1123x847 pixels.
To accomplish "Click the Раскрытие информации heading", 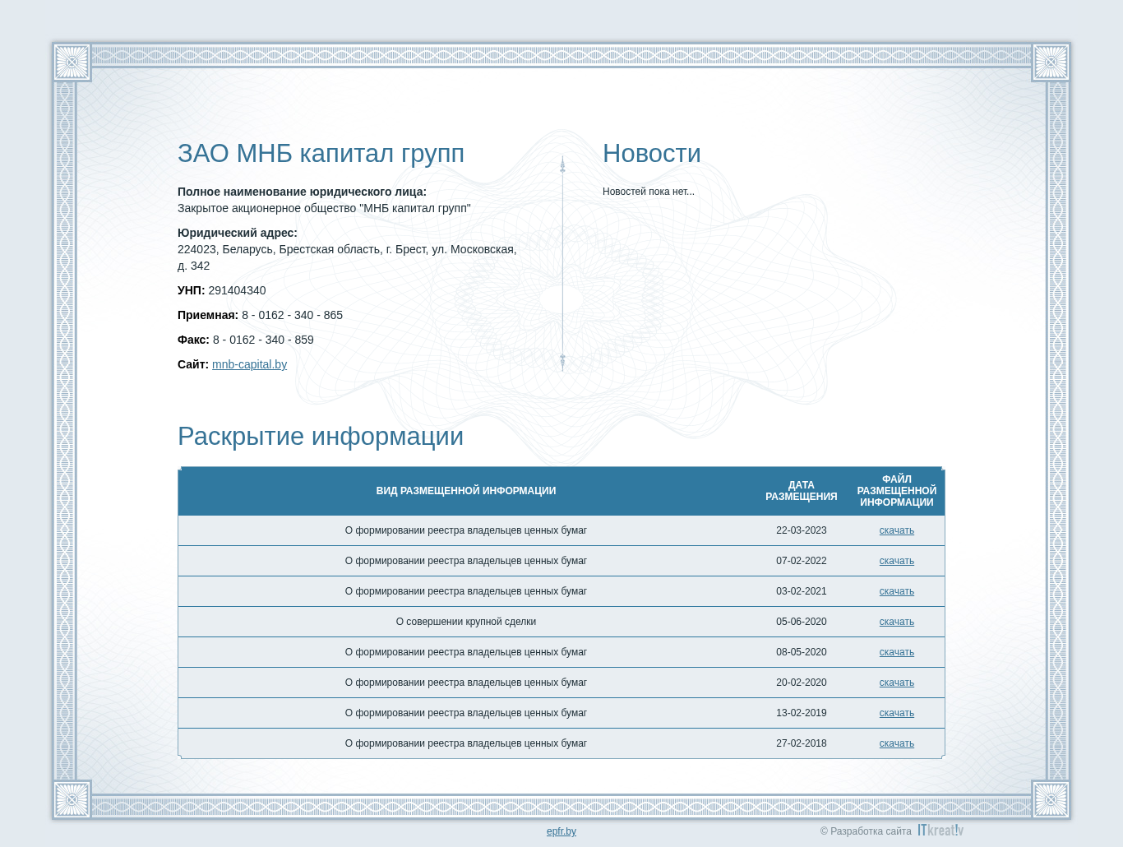I will pyautogui.click(x=321, y=437).
